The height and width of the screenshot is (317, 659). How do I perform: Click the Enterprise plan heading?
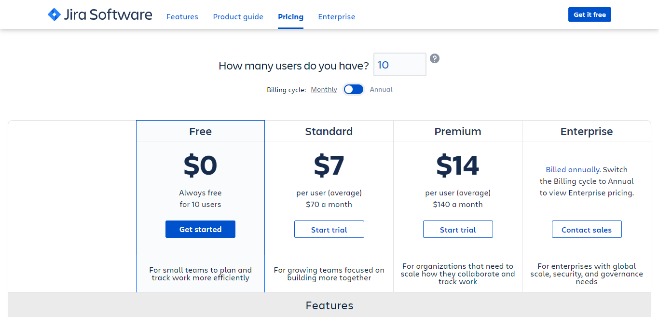pyautogui.click(x=587, y=131)
